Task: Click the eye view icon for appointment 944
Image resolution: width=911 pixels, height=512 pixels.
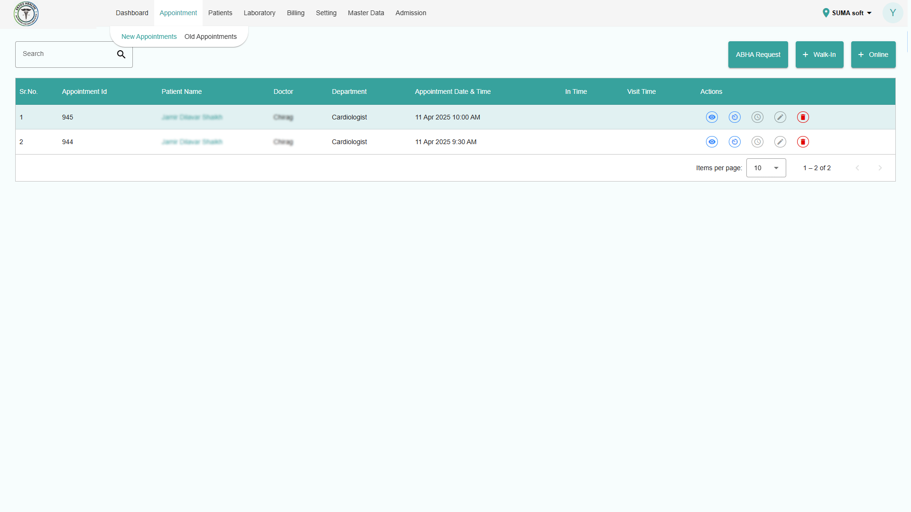Action: [x=712, y=142]
